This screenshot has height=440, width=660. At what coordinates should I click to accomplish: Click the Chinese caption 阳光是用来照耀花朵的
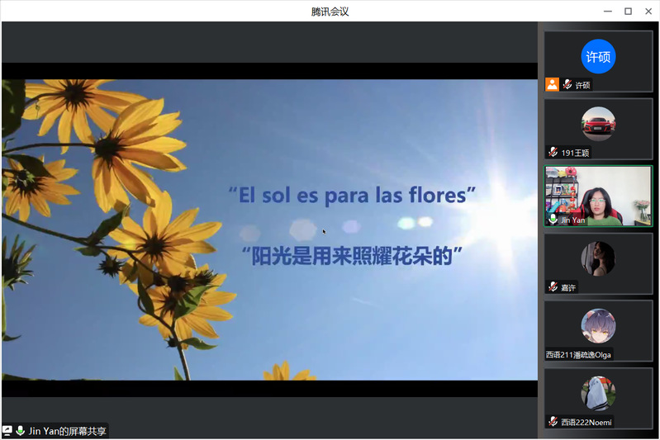pos(353,256)
